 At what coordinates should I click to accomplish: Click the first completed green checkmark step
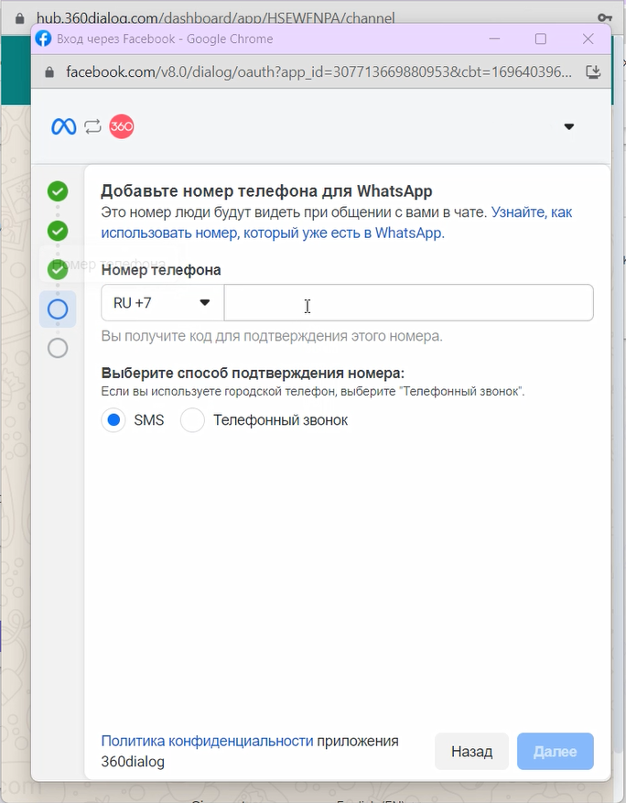[58, 191]
